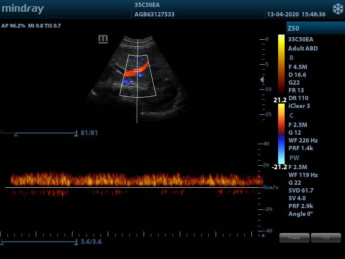
Task: Click the snowflake freeze icon
Action: [x=338, y=9]
